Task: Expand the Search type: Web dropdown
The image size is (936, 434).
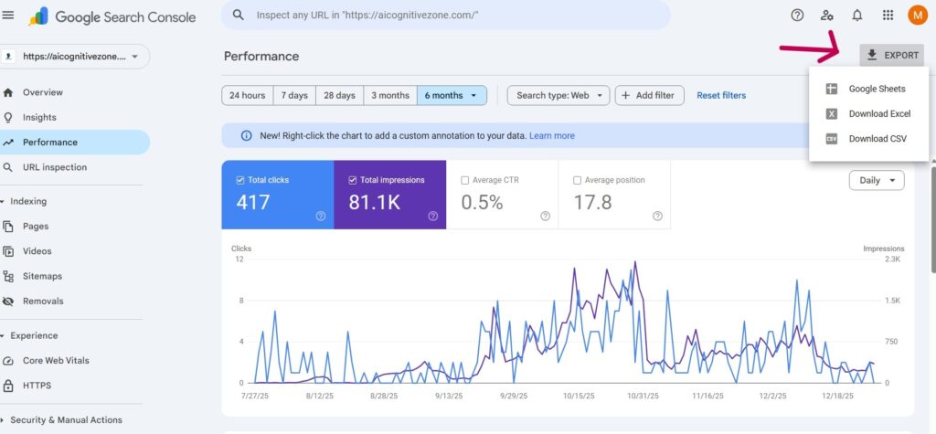Action: pyautogui.click(x=558, y=95)
